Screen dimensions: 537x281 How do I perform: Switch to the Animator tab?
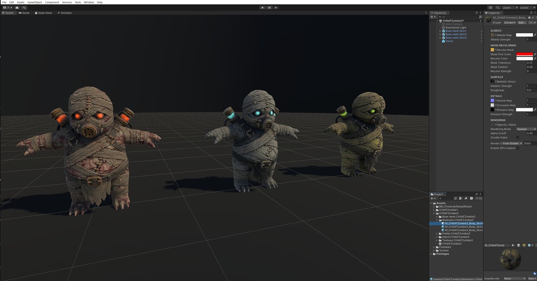(64, 13)
